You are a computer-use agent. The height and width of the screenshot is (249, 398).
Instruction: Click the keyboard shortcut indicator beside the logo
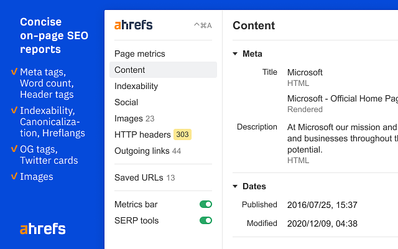coord(203,26)
